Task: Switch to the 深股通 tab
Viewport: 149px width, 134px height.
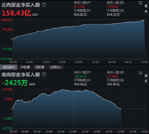Action: point(40,67)
